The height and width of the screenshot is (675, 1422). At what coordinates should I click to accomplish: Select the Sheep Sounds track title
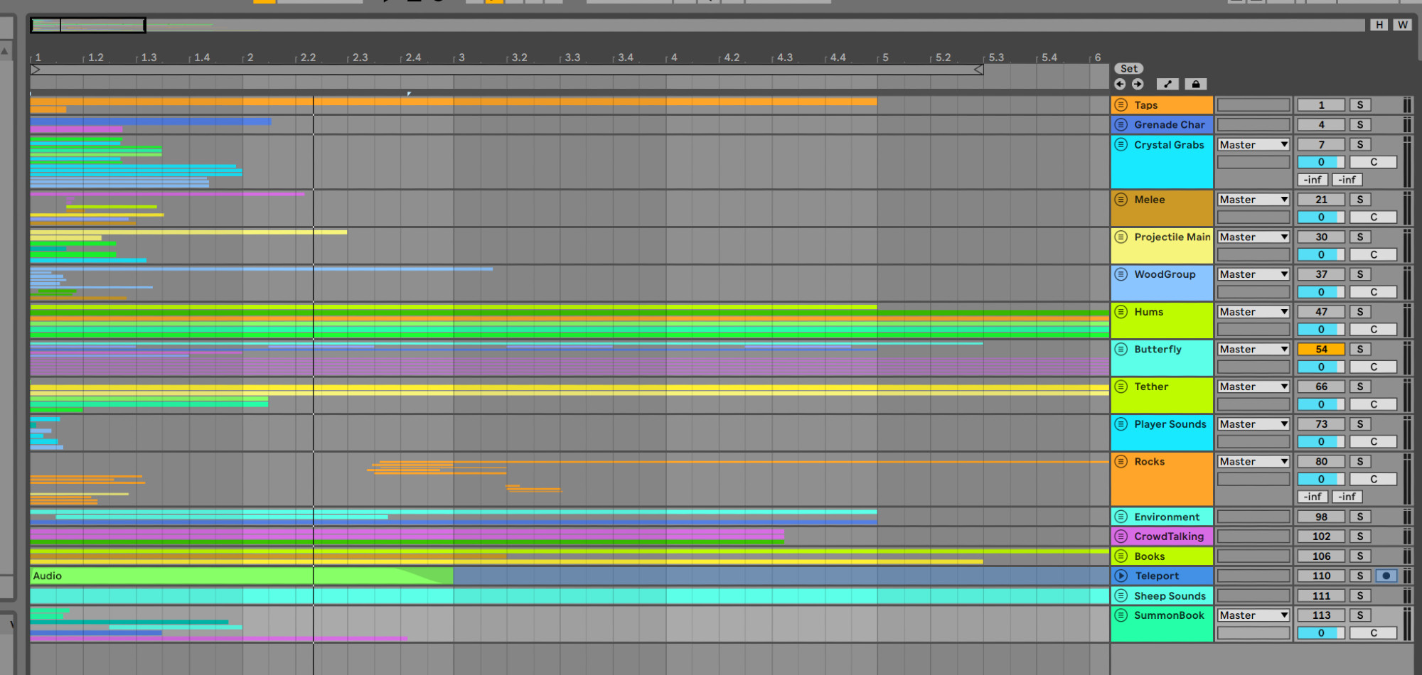click(x=1170, y=595)
